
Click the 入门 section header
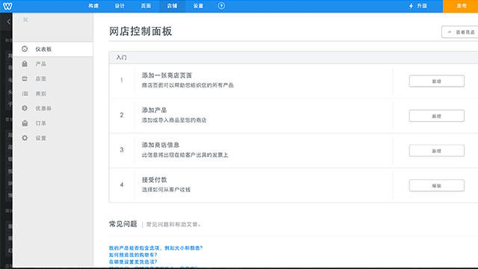(x=121, y=58)
